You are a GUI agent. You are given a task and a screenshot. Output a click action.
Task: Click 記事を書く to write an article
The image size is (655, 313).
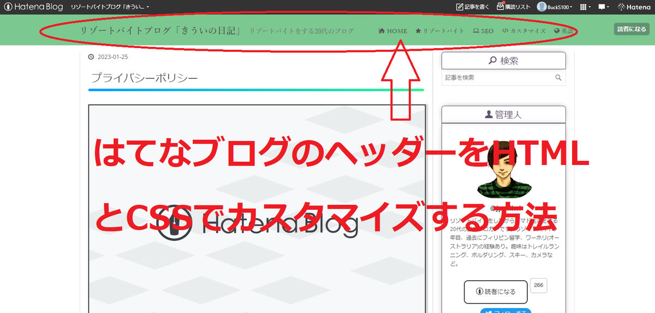[474, 7]
